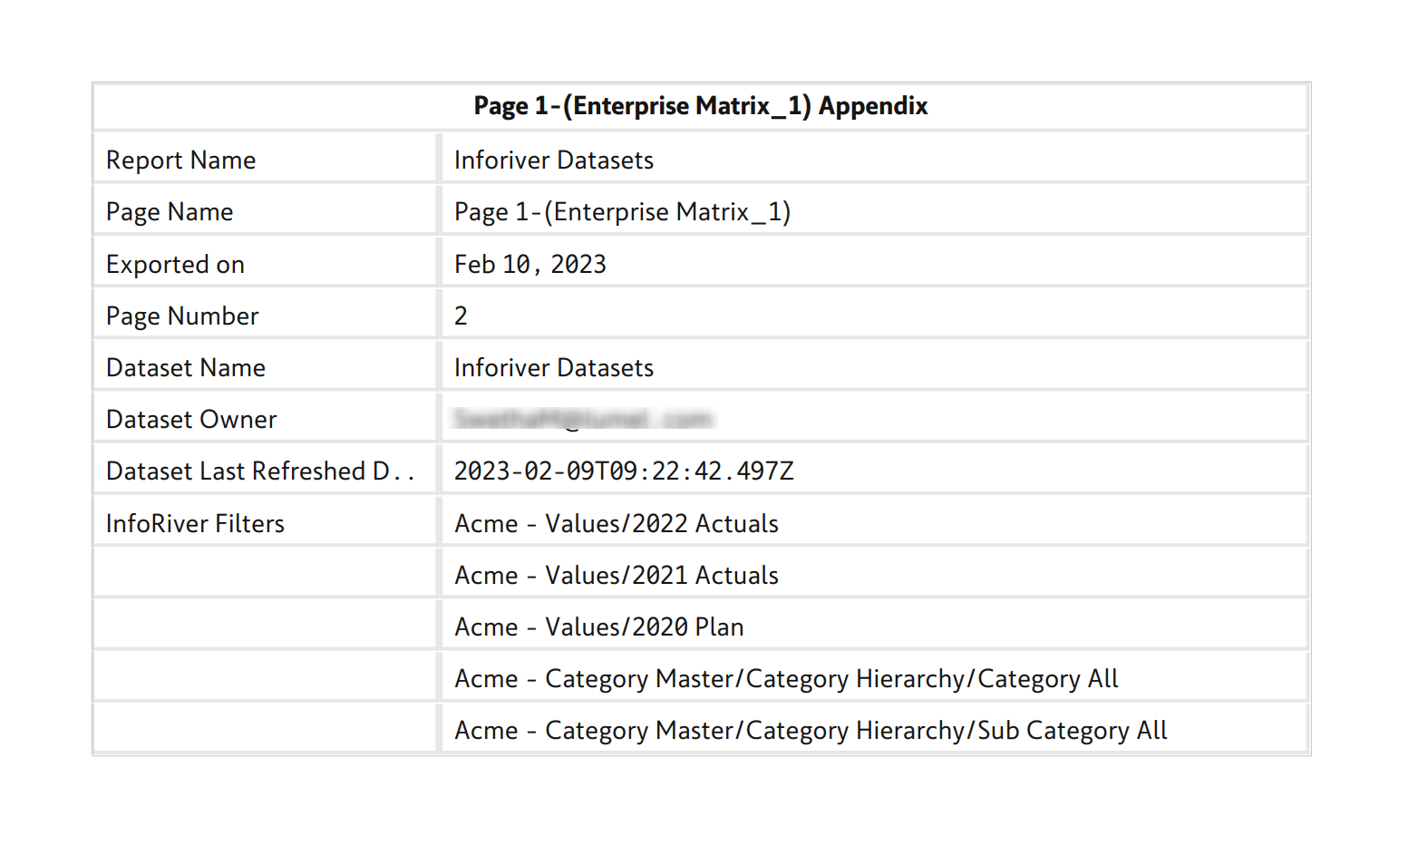1418x845 pixels.
Task: Click the InfoRiver Filters label
Action: (195, 524)
